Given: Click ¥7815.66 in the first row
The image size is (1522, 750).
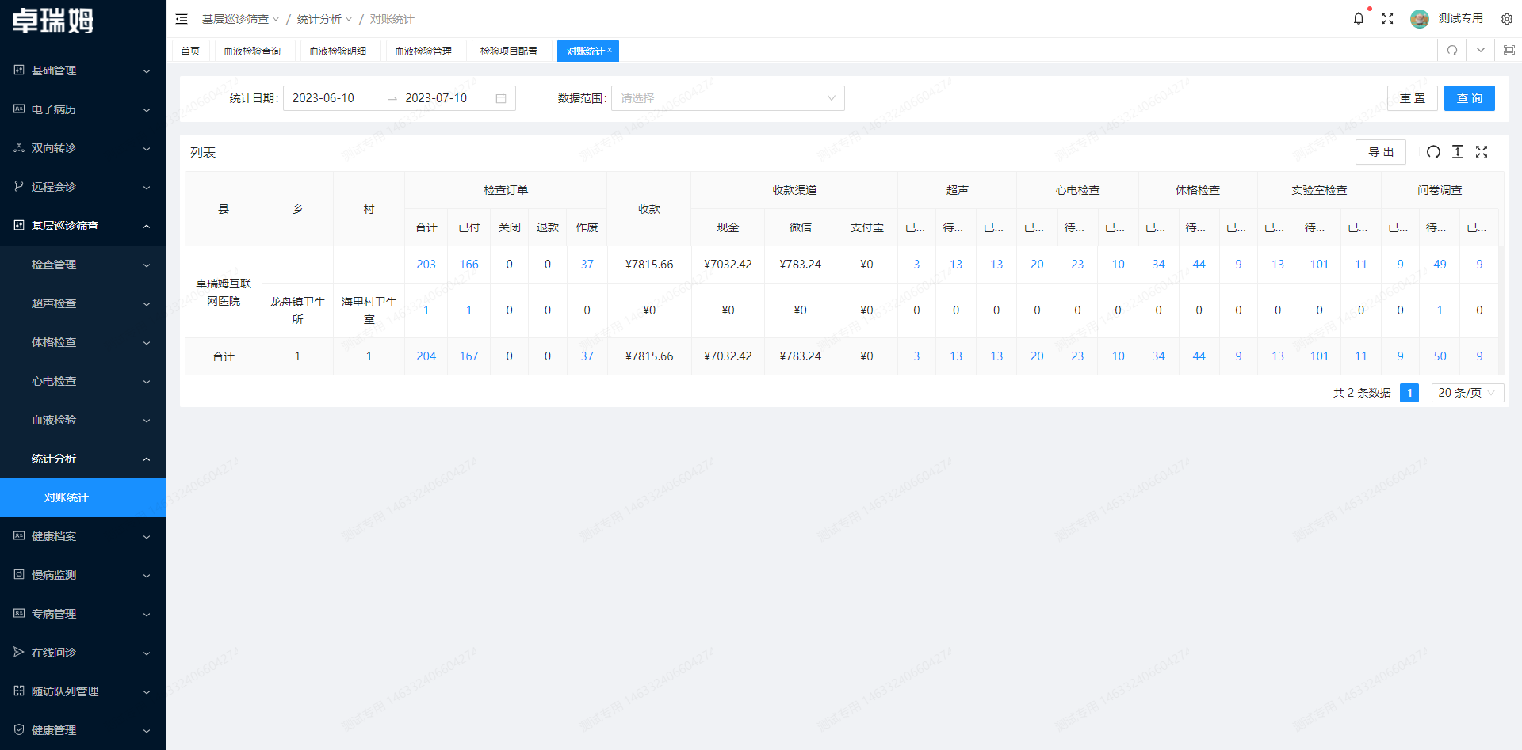Looking at the screenshot, I should pos(649,265).
